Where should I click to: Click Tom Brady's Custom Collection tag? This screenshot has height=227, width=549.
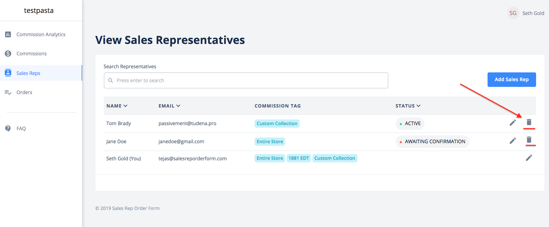tap(277, 124)
